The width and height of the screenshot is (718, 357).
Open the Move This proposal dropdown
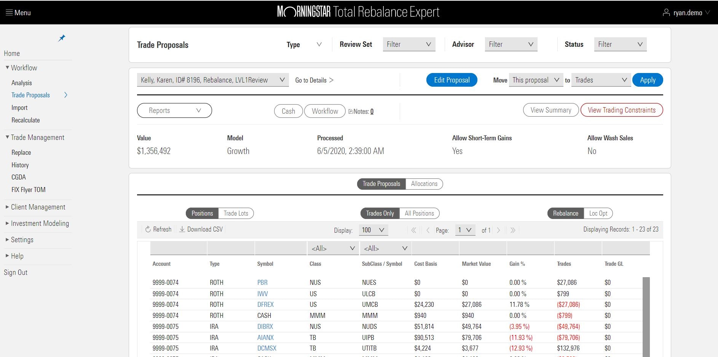point(536,80)
